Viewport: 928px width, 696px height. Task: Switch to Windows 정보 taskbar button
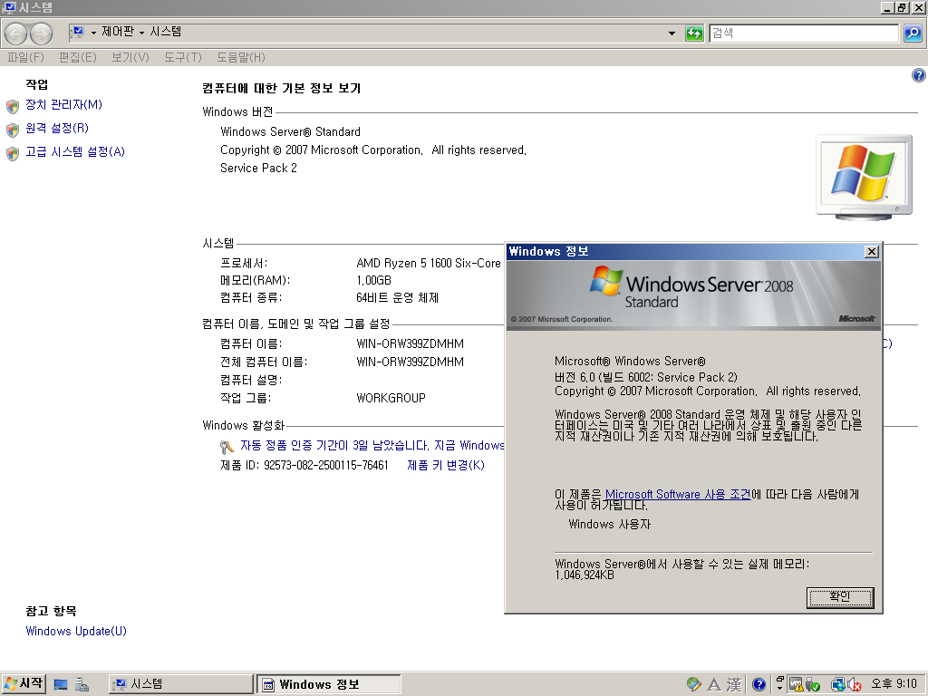[329, 684]
